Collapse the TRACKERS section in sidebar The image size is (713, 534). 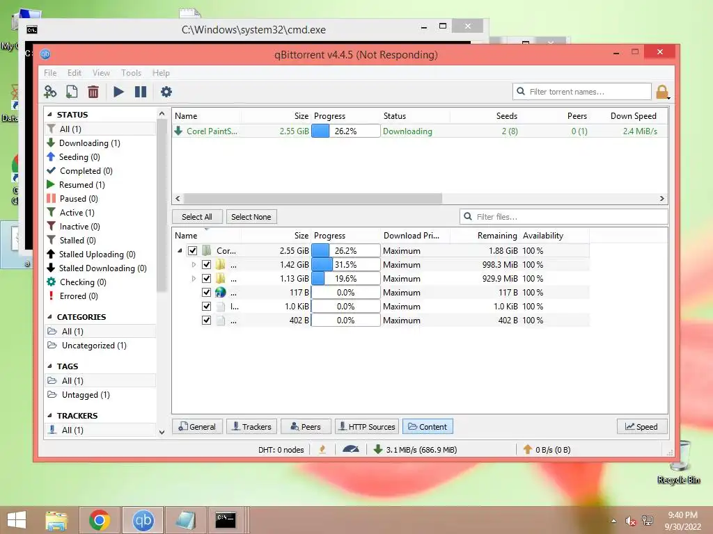(x=49, y=416)
